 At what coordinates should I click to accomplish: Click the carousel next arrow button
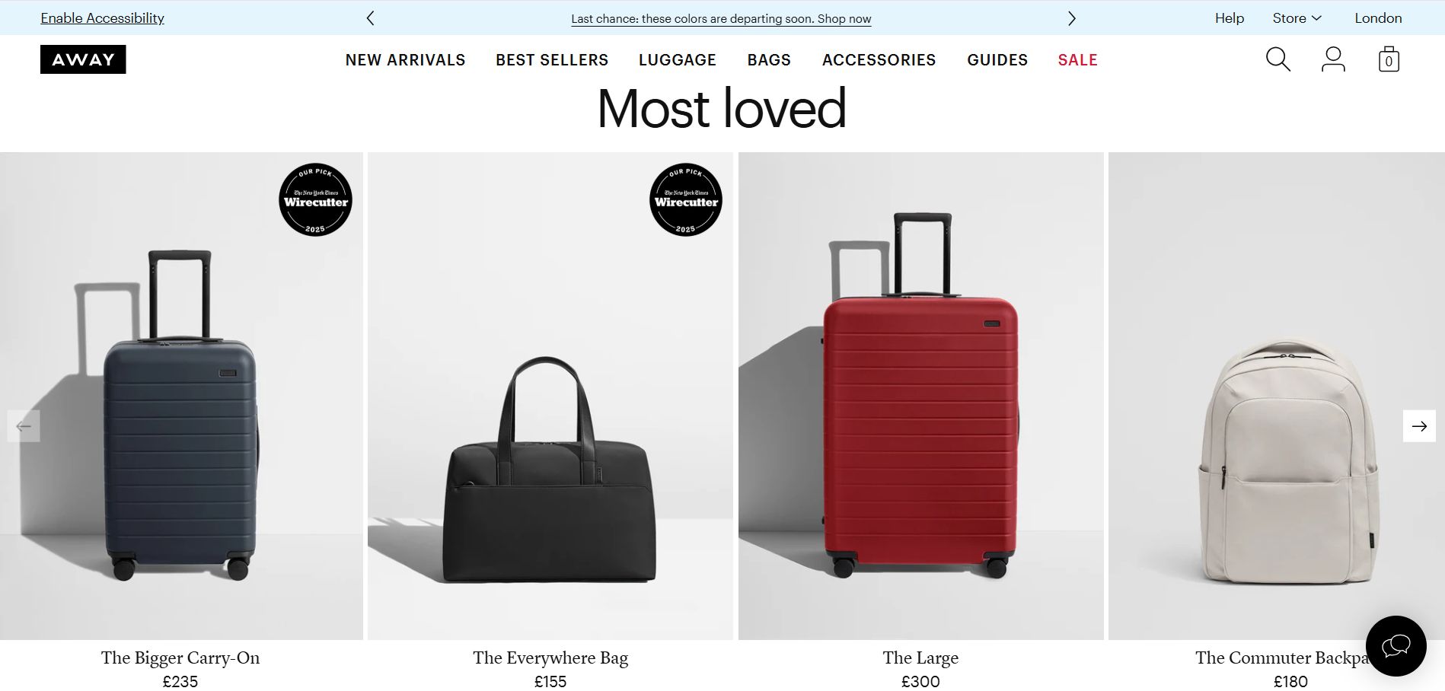point(1419,426)
